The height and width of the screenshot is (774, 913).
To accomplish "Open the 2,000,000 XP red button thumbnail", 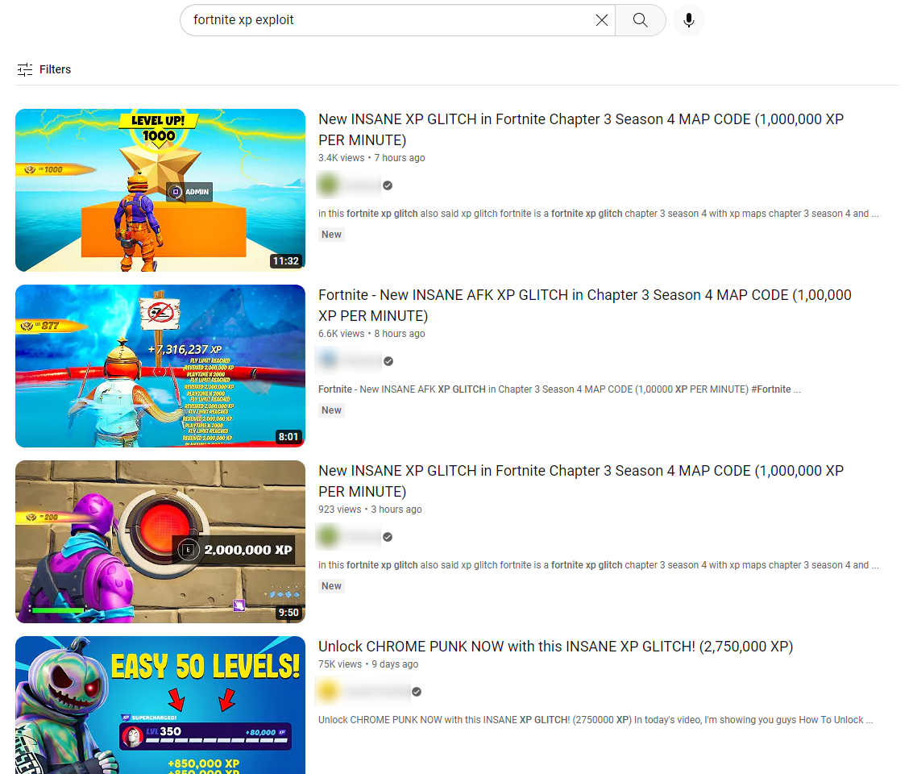I will point(160,542).
